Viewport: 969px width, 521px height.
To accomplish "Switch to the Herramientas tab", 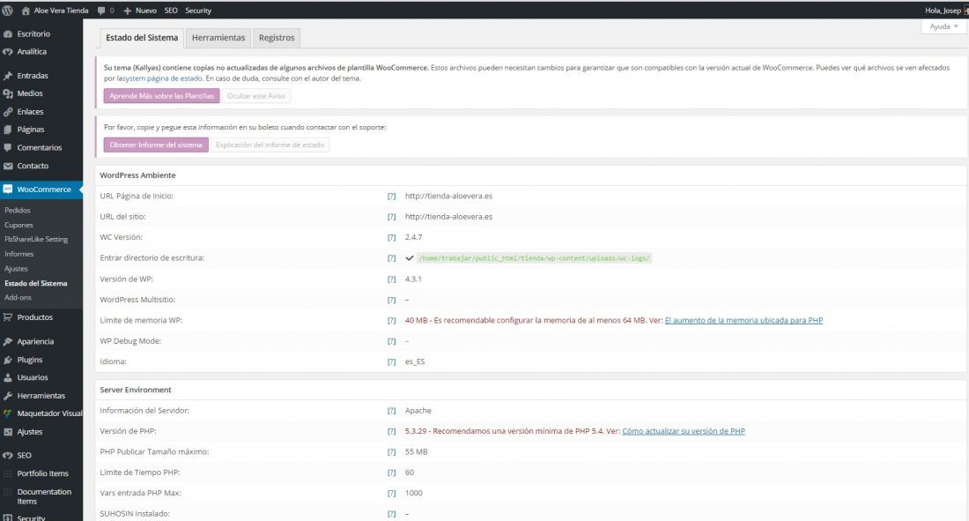I will click(218, 38).
